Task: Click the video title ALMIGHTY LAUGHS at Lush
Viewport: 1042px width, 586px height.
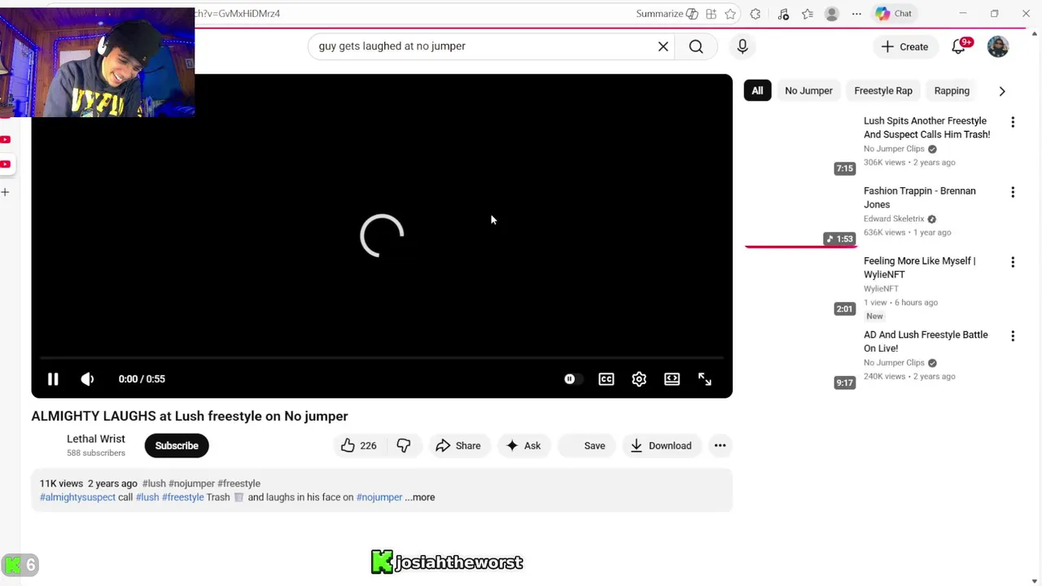Action: 190,416
